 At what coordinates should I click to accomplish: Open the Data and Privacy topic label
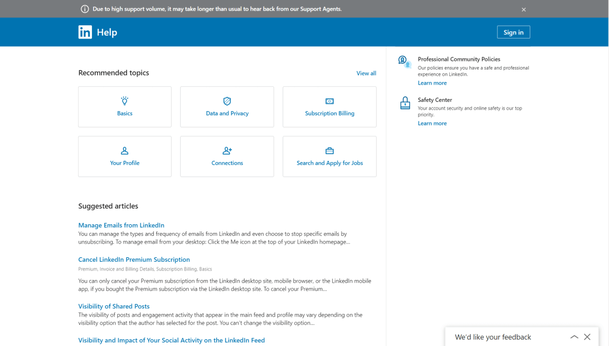coord(227,113)
